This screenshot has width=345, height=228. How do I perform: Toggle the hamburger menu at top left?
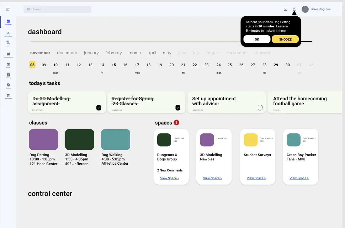point(8,9)
